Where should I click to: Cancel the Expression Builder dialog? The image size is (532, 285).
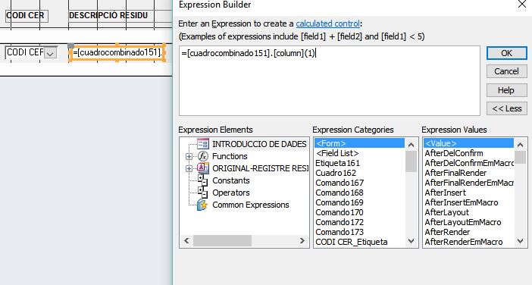coord(506,71)
